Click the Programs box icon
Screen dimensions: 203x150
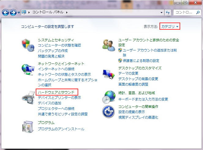click(28, 127)
